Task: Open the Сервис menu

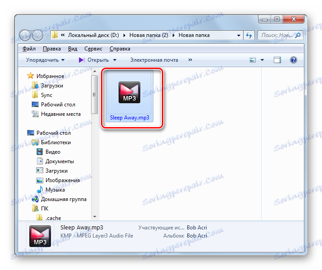Action: pos(93,49)
